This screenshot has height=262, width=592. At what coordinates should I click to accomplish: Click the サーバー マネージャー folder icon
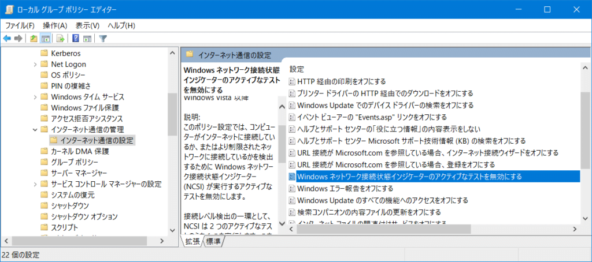(44, 173)
